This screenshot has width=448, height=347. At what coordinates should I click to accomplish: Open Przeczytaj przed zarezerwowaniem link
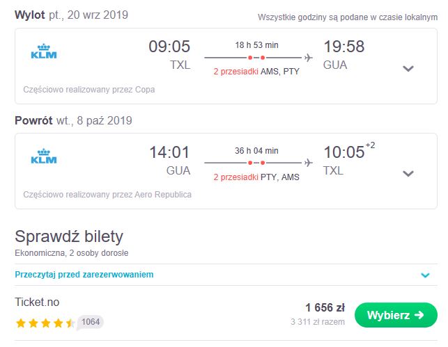84,275
